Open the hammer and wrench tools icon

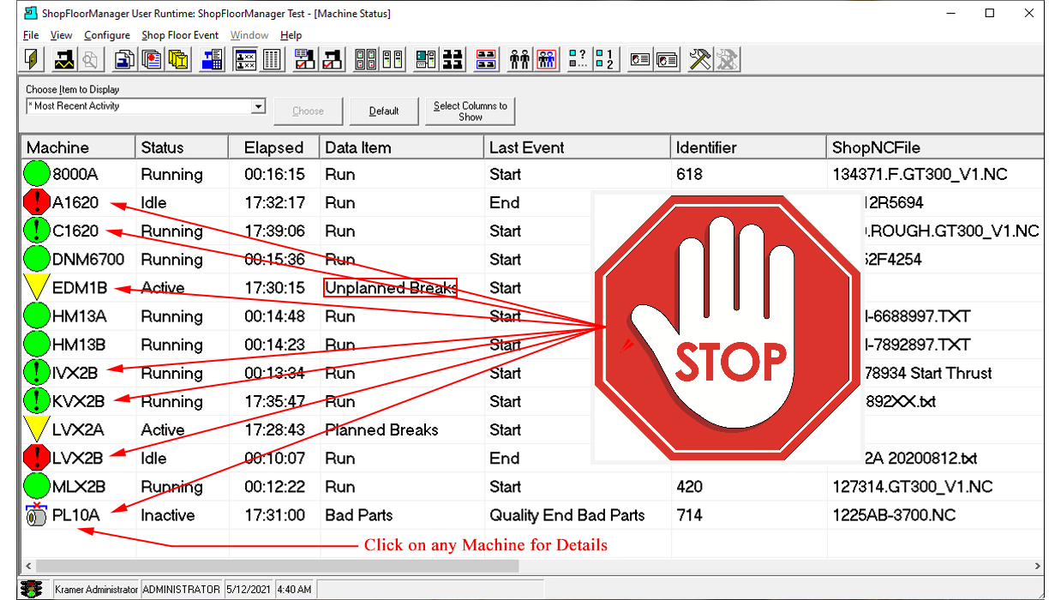700,59
